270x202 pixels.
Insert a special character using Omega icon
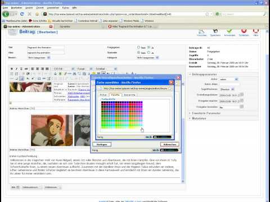click(39, 79)
